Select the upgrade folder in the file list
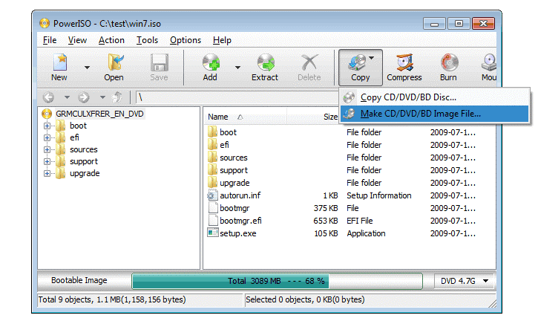Viewport: 538px width, 321px height. [x=234, y=184]
